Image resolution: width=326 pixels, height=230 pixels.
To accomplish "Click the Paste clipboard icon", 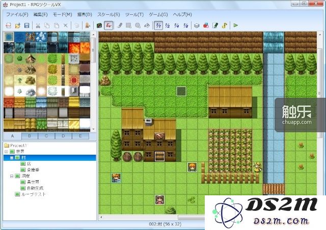I will pos(57,25).
